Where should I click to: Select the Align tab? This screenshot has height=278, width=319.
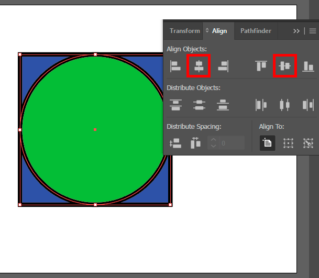coord(219,31)
